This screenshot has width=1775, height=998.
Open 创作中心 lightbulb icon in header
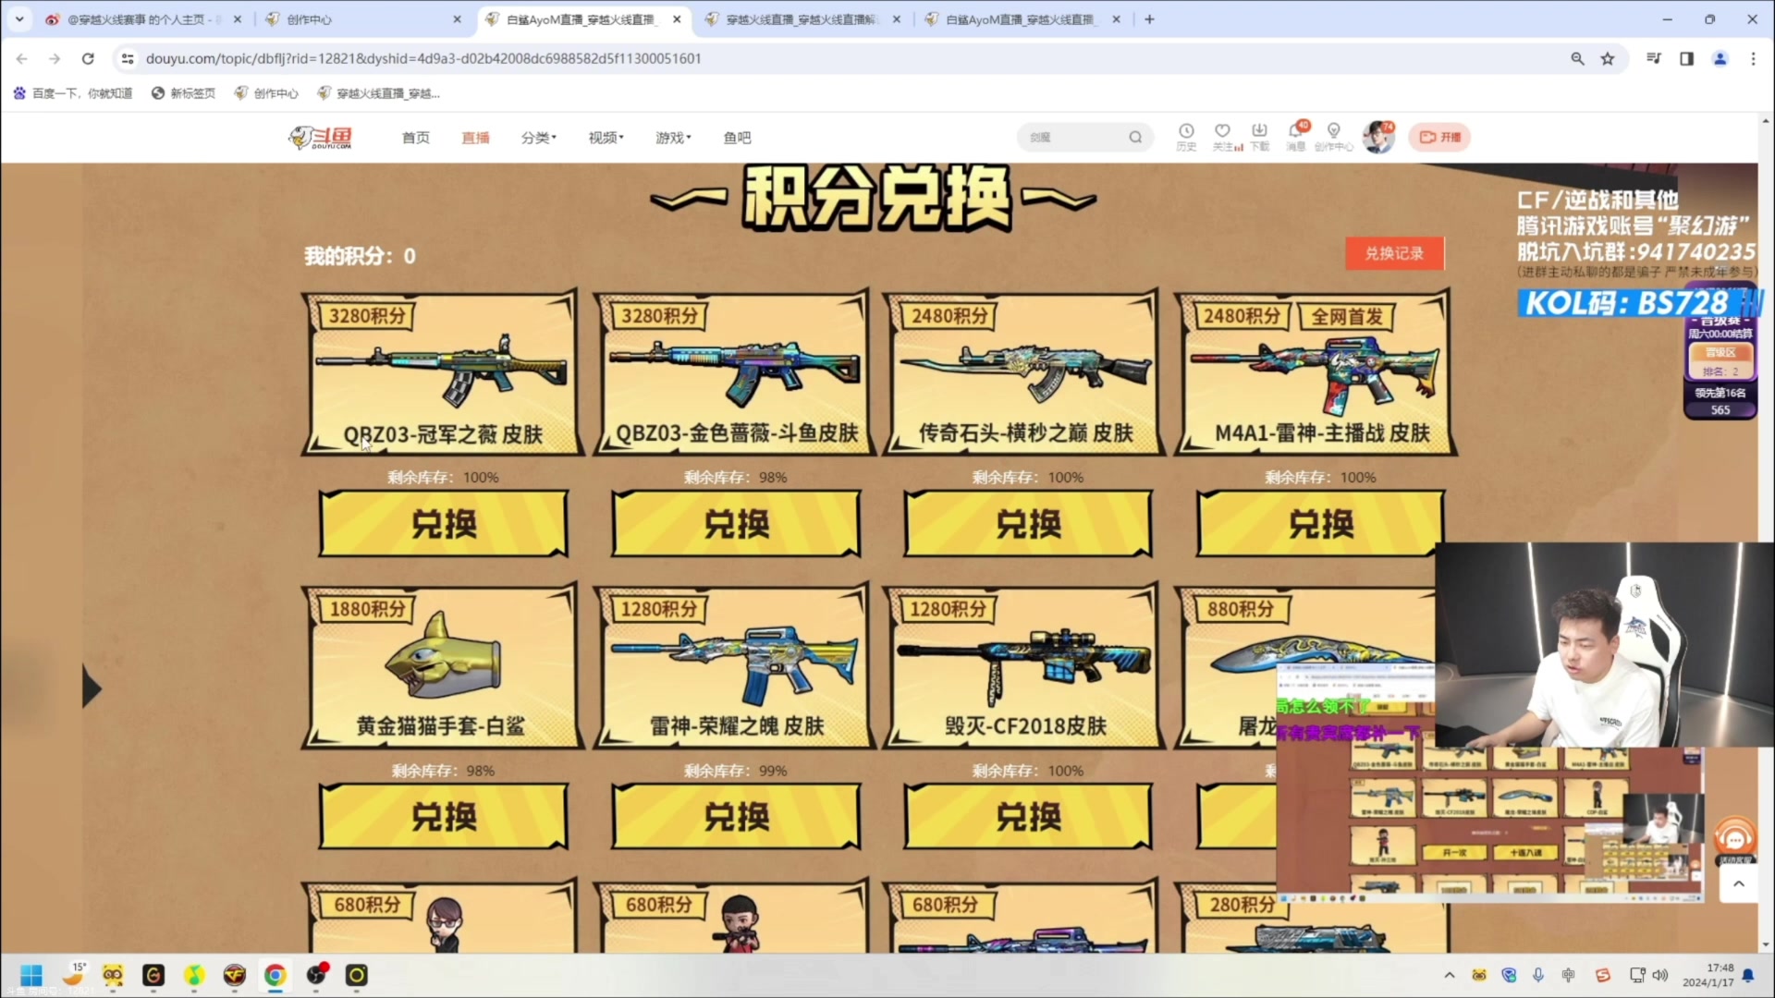pyautogui.click(x=1333, y=132)
